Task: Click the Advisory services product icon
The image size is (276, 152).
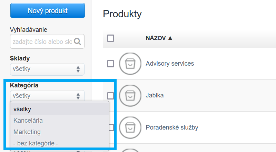Action: click(x=130, y=64)
